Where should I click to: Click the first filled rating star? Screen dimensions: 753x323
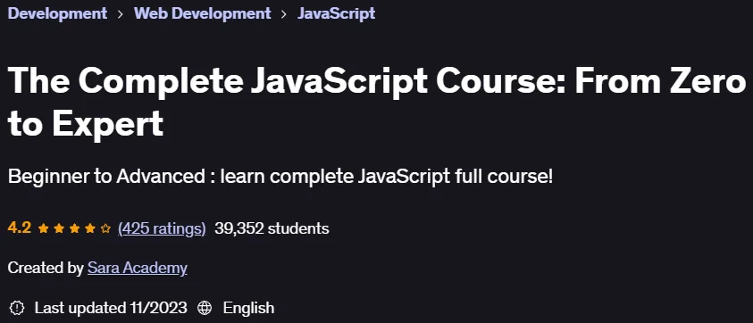(43, 229)
